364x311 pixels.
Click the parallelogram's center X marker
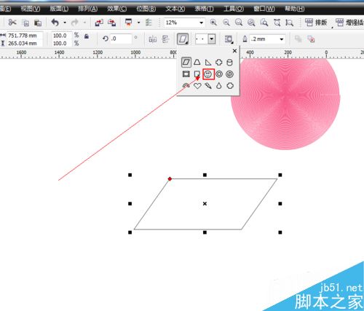[x=205, y=204]
